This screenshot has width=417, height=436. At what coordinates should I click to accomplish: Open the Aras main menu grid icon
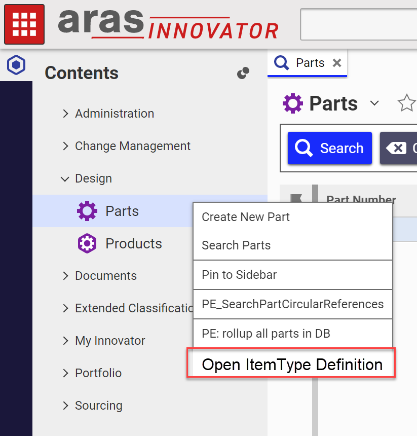pos(24,24)
